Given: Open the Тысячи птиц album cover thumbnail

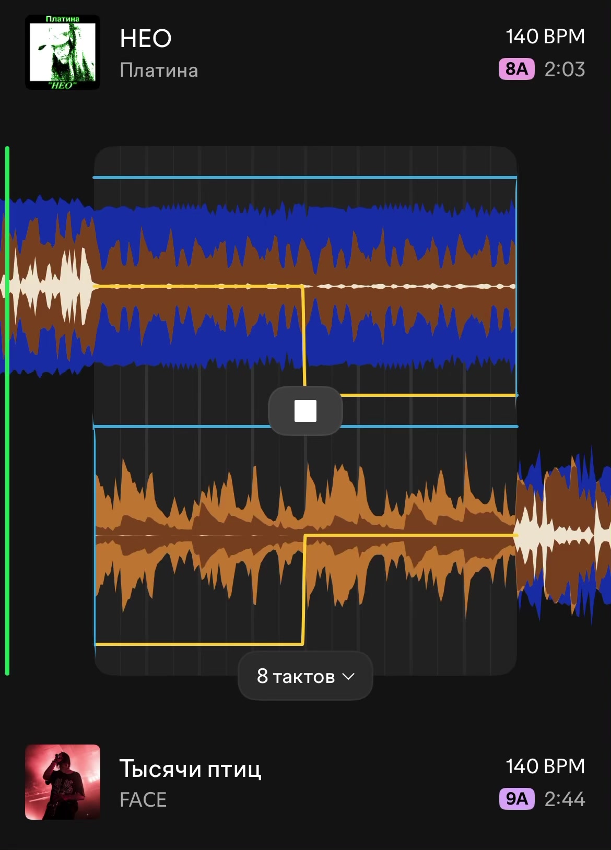Looking at the screenshot, I should tap(63, 782).
